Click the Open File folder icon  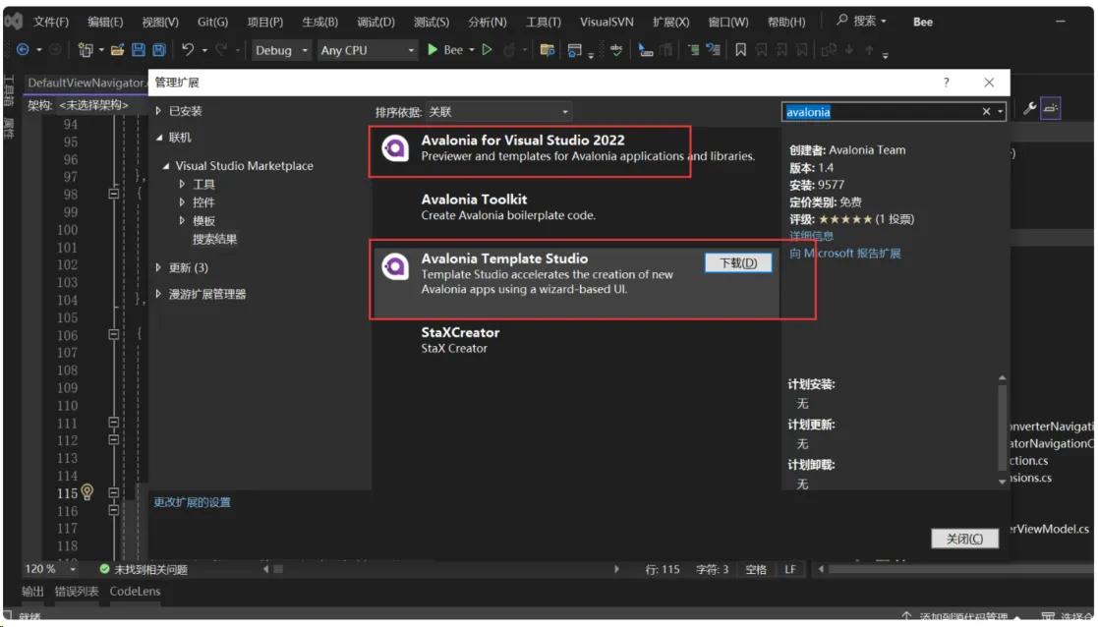(118, 49)
